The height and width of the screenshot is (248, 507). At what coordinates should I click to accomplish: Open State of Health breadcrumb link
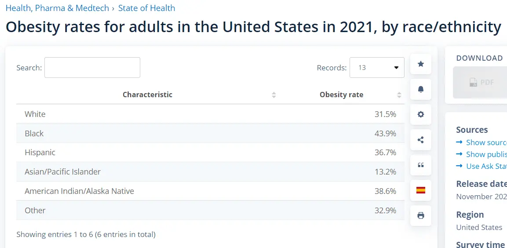[x=146, y=8]
